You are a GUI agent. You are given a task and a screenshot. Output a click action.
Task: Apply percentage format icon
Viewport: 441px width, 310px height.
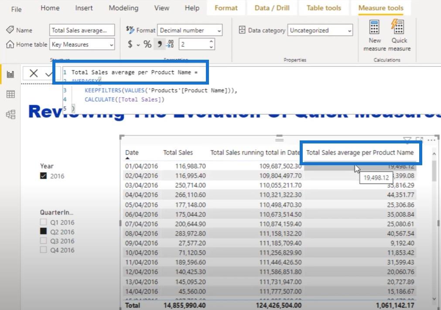click(x=147, y=44)
